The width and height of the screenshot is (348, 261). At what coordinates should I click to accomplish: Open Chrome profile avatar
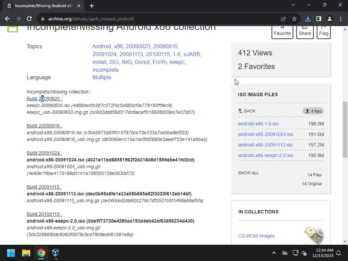[x=330, y=19]
